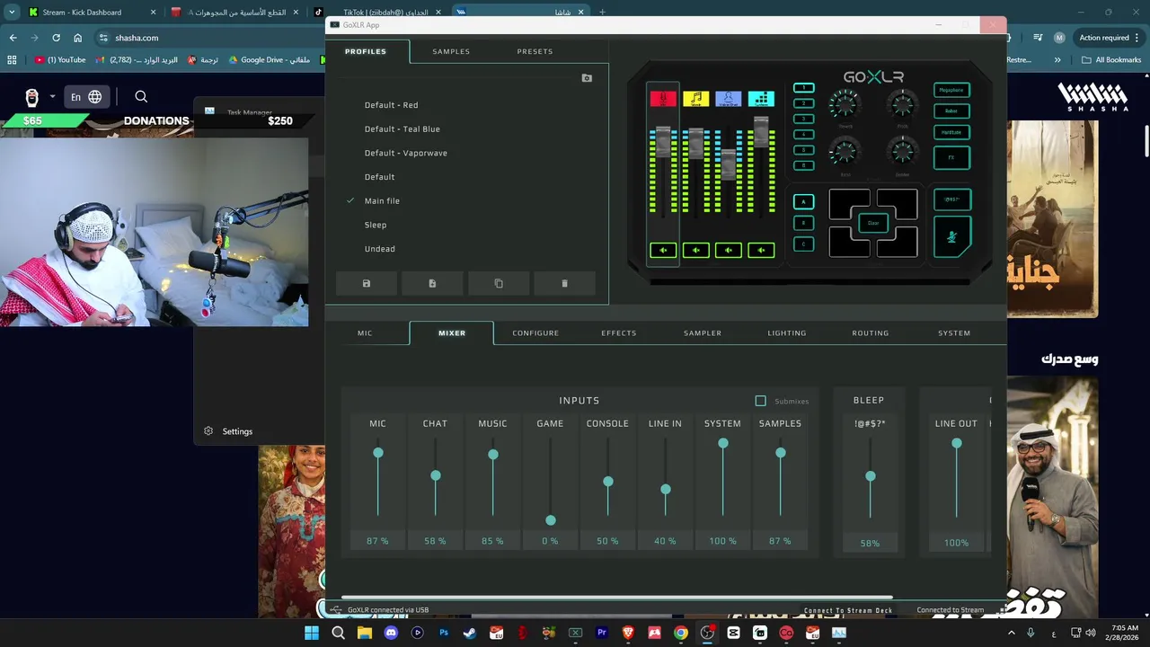Load the Default - Vaporwave profile
The height and width of the screenshot is (647, 1150).
(405, 153)
